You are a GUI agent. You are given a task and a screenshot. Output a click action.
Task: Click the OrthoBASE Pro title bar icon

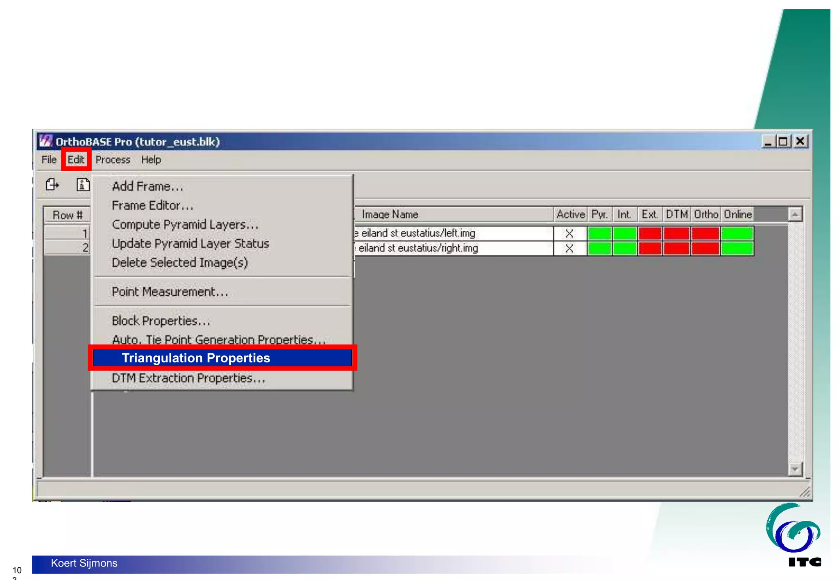pyautogui.click(x=45, y=141)
